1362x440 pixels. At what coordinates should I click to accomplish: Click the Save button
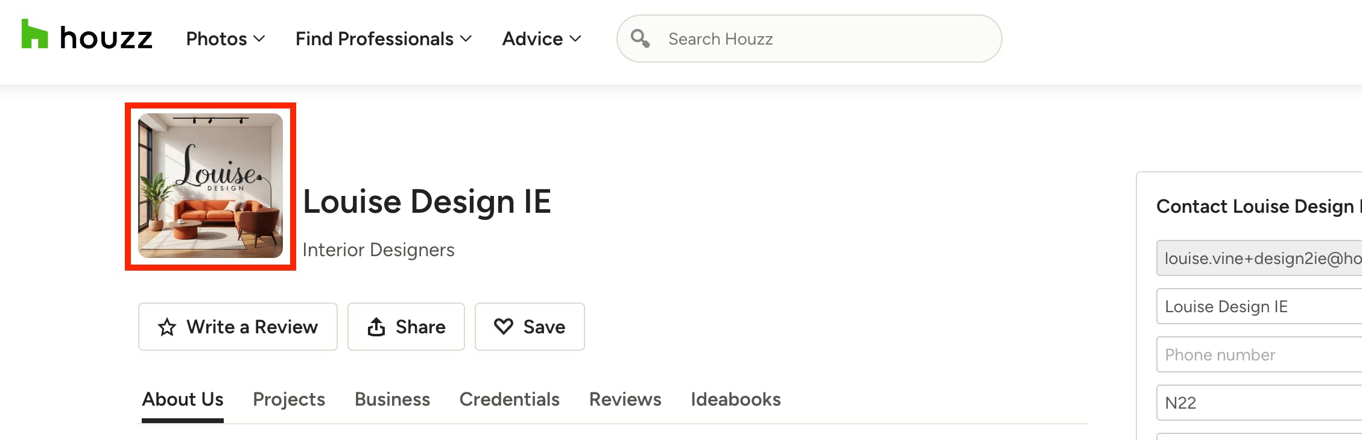coord(530,327)
